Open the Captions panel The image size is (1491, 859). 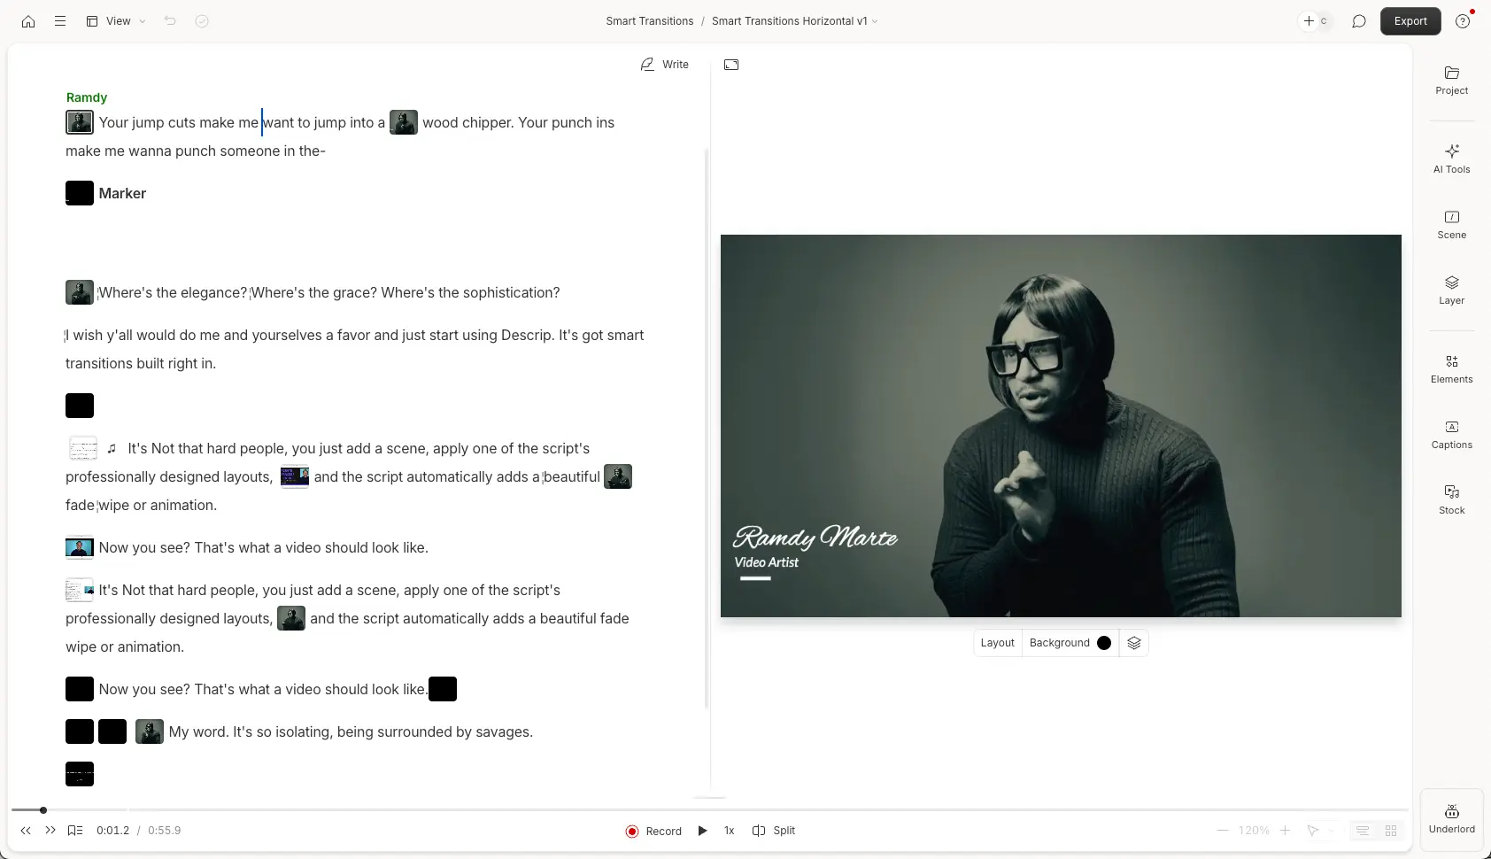pos(1452,435)
